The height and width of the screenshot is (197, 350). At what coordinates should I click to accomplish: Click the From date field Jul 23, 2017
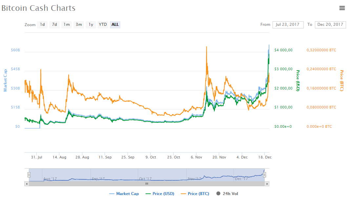(x=288, y=25)
